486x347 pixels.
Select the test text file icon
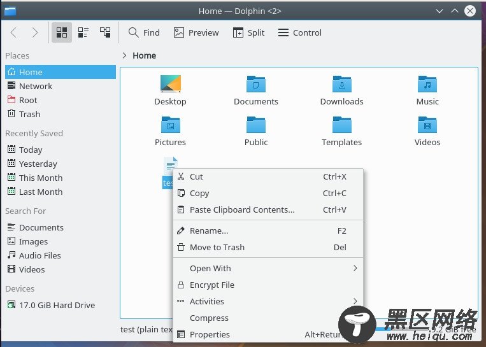[171, 165]
